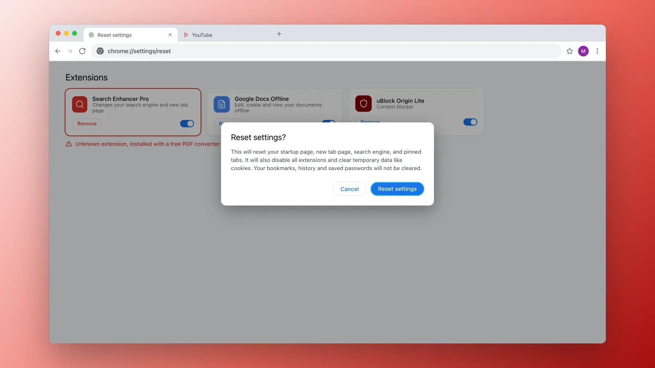Click the YouTube play icon on tab
This screenshot has height=368, width=655.
point(186,35)
